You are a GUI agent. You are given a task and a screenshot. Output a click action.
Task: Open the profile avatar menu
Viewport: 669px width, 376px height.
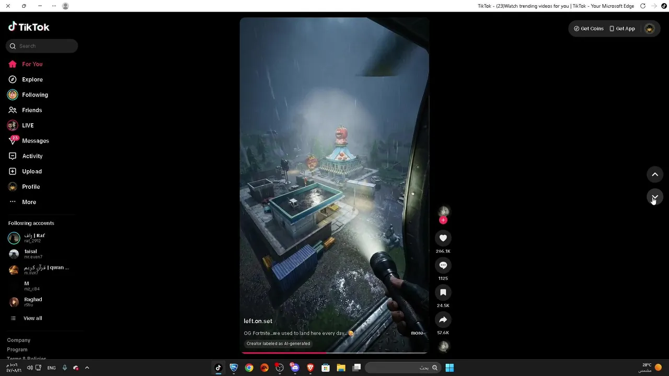point(650,29)
